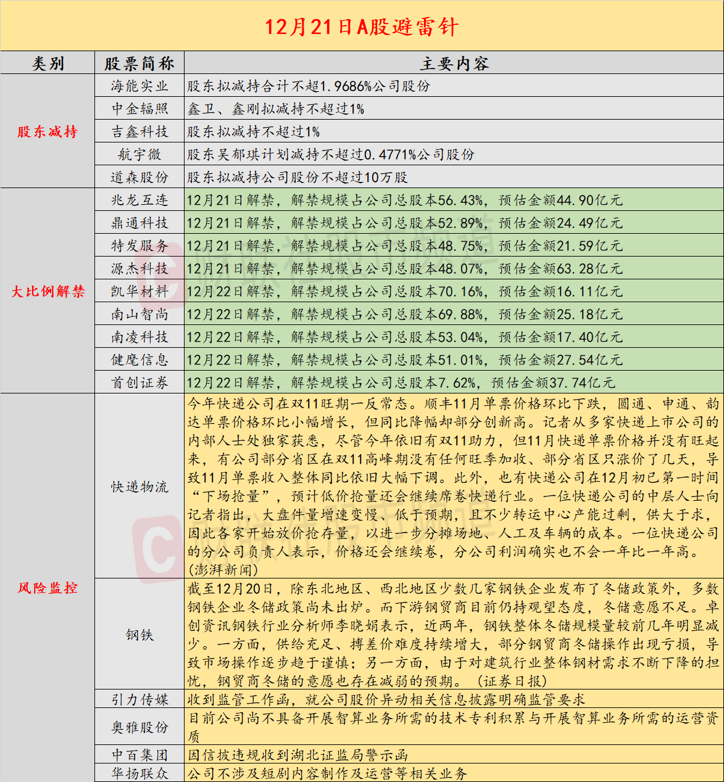Image resolution: width=724 pixels, height=782 pixels.
Task: Select the 华扬联众 stock name cell
Action: coord(139,773)
